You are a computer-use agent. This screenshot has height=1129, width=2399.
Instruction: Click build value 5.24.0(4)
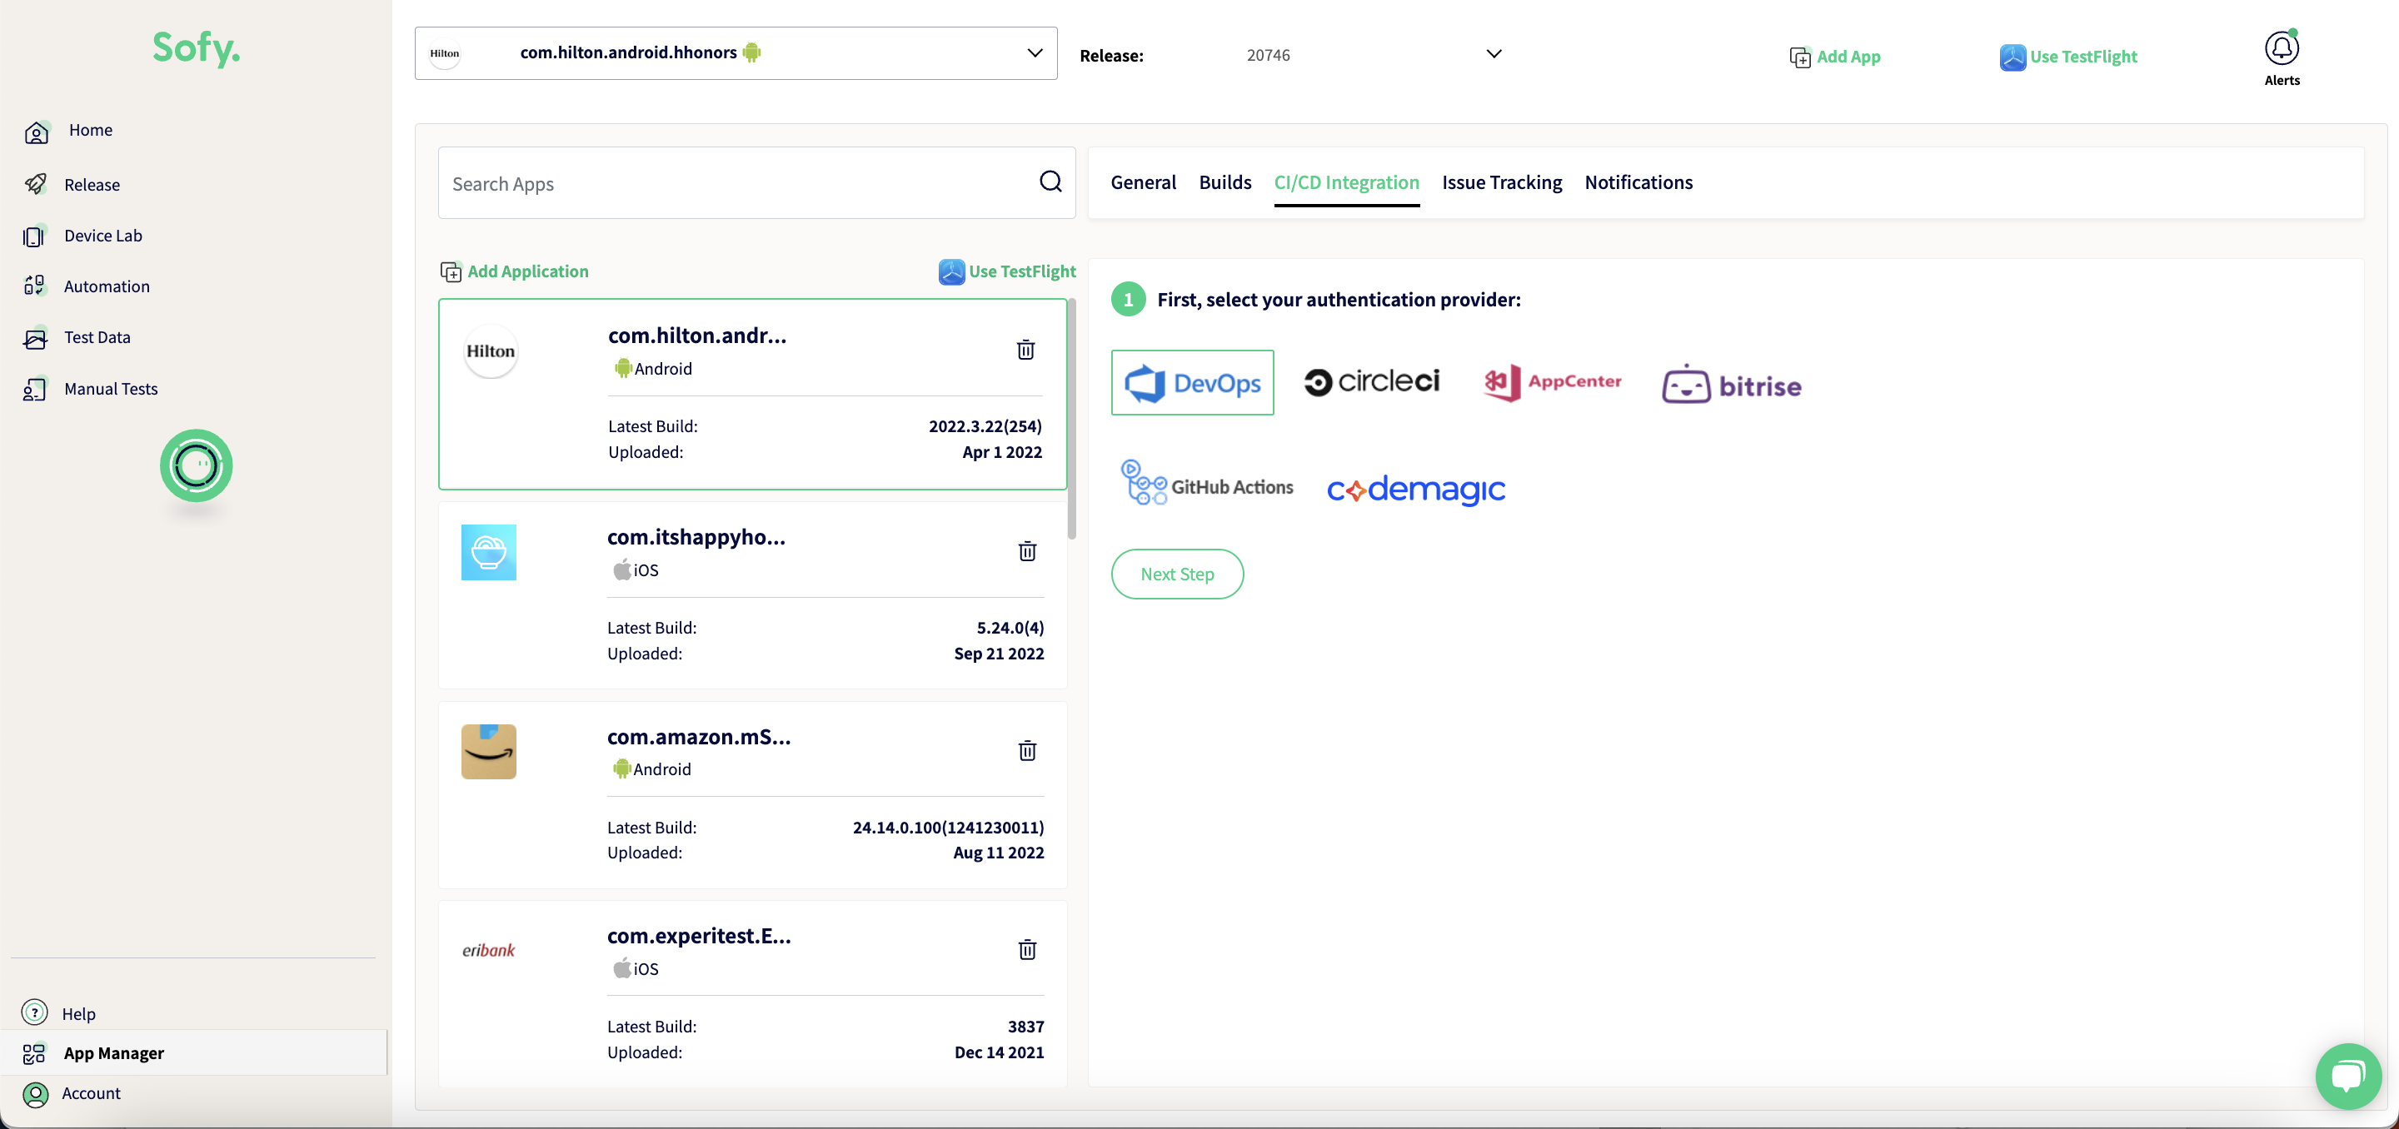click(1010, 629)
